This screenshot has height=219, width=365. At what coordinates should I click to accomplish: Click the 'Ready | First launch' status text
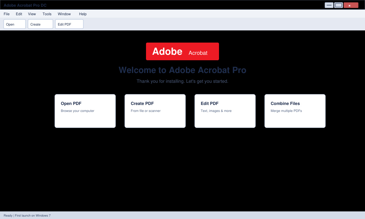[x=27, y=215]
